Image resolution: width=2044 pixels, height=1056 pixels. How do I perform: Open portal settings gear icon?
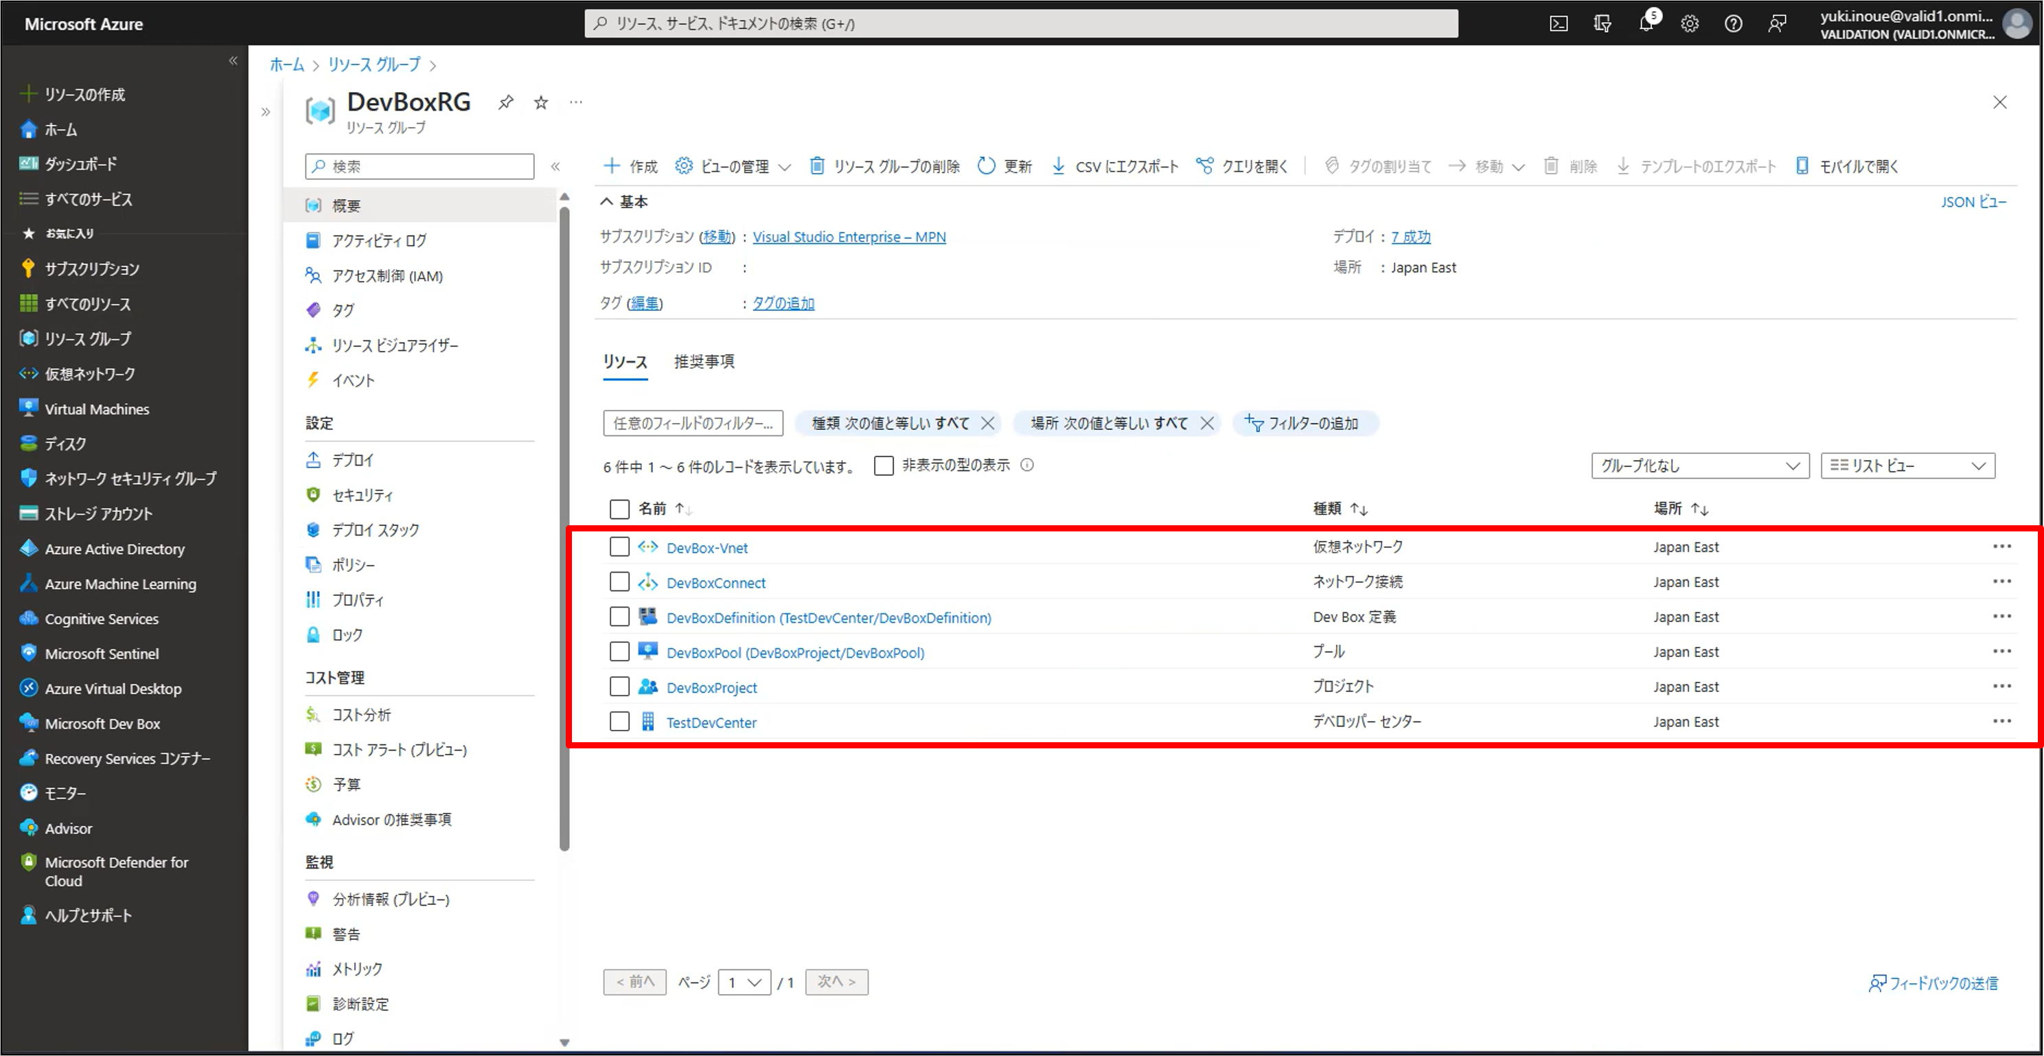(1689, 24)
